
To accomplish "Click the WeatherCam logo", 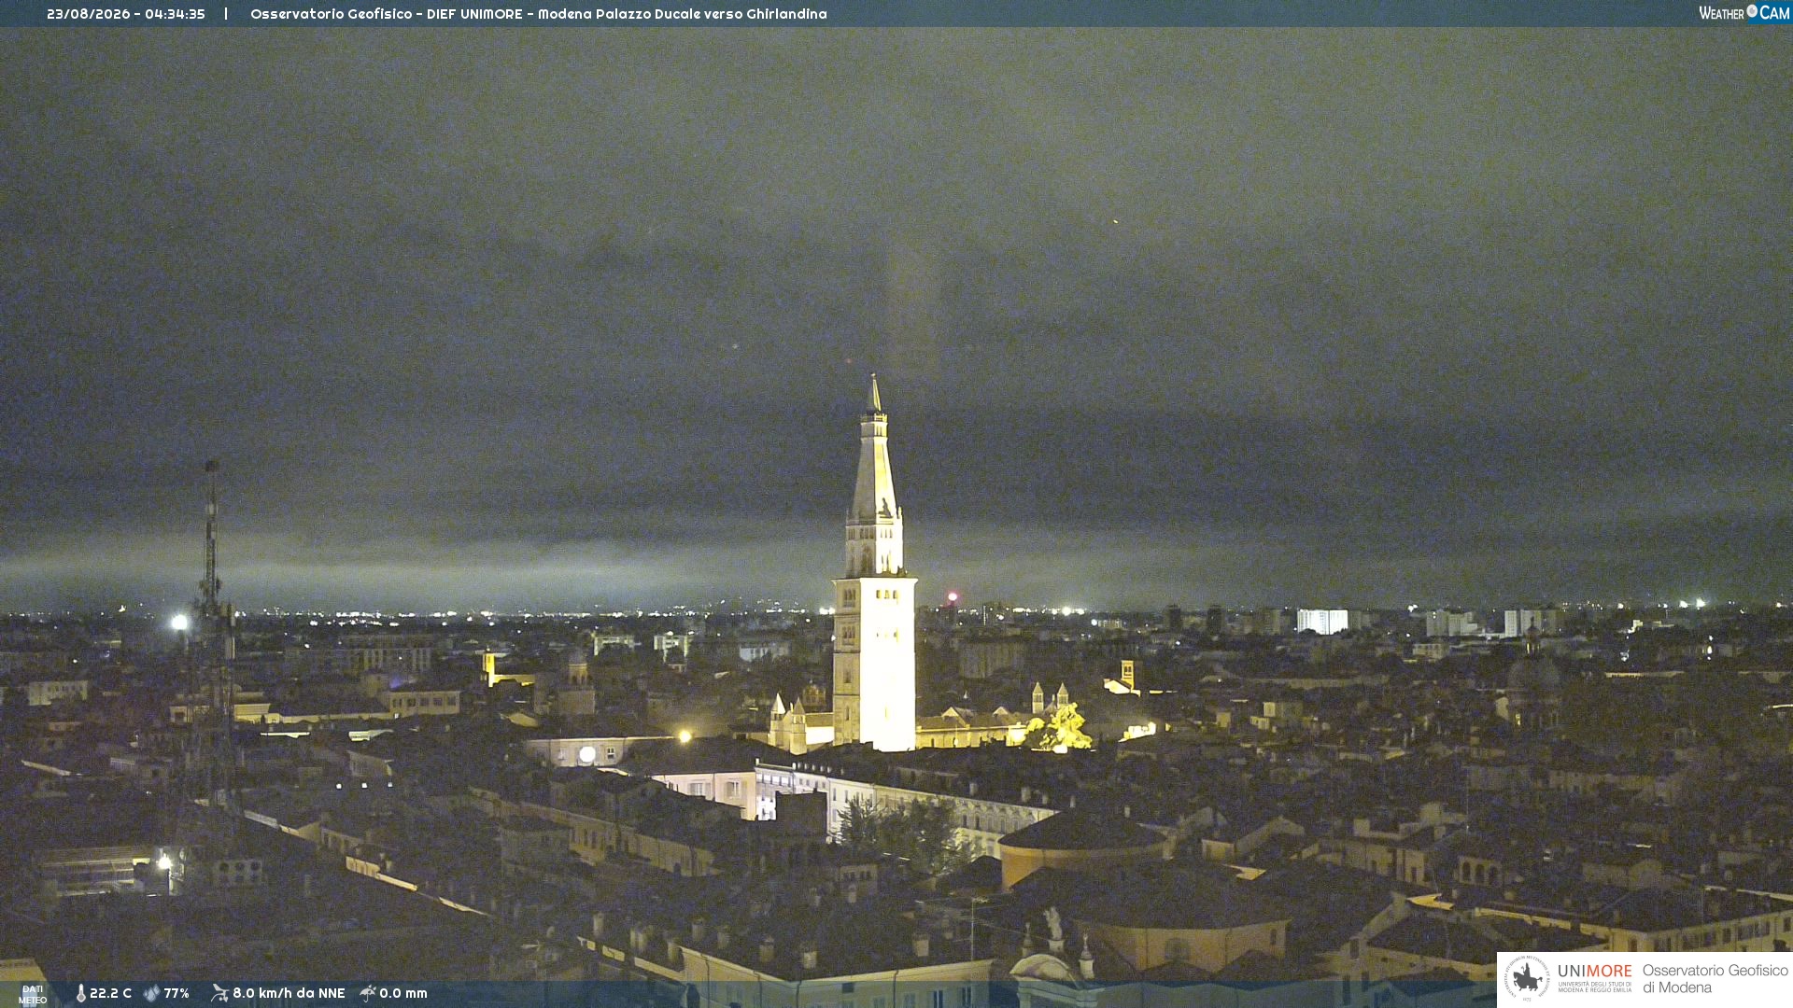I will pos(1744,13).
